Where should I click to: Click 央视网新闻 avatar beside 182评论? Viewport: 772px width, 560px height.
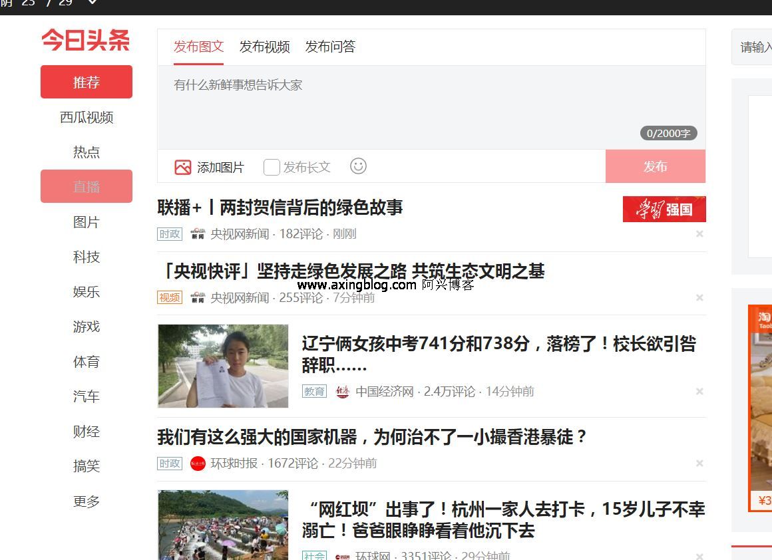click(198, 233)
